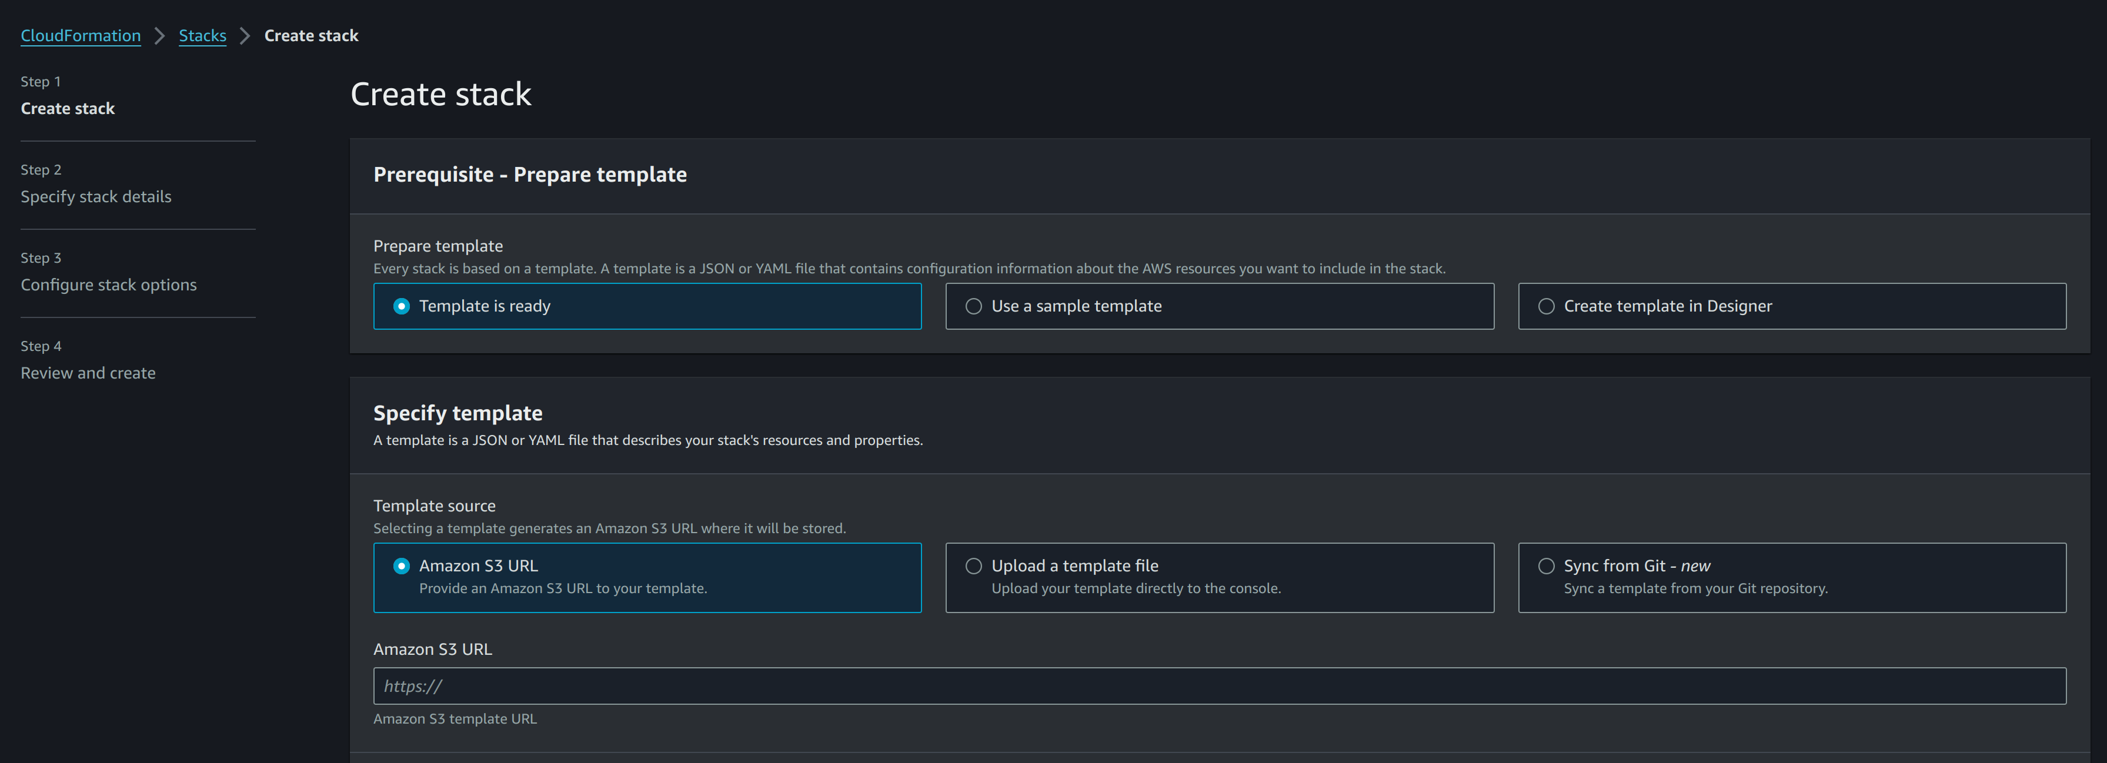Go to Stacks via breadcrumb link
Screen dimensions: 2107x763
point(202,35)
